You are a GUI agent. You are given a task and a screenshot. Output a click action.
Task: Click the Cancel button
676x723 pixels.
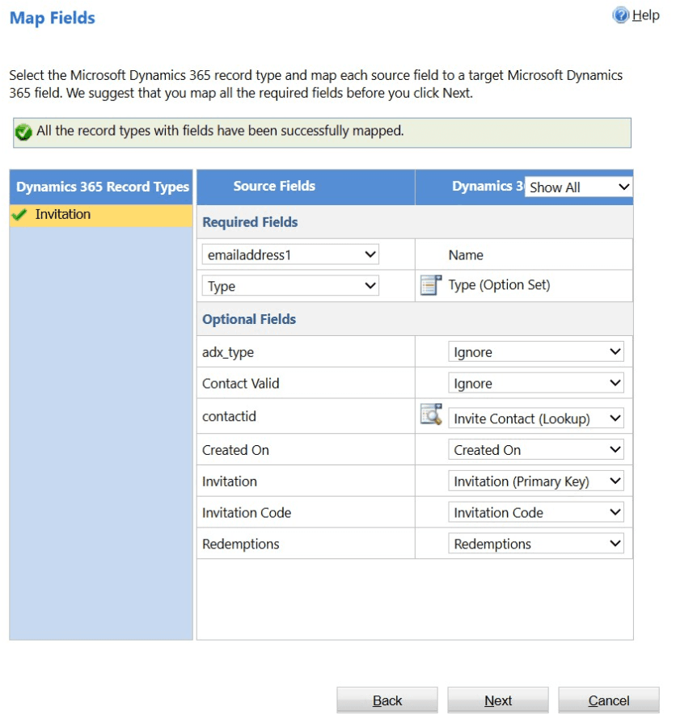click(x=609, y=700)
